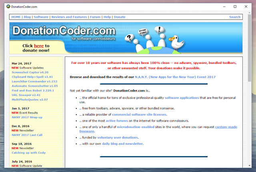Close the DonationCoder.com window
This screenshot has width=256, height=172.
pyautogui.click(x=246, y=6)
